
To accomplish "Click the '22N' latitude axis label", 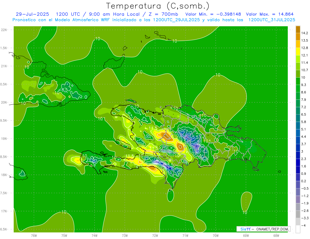I will [4, 30].
